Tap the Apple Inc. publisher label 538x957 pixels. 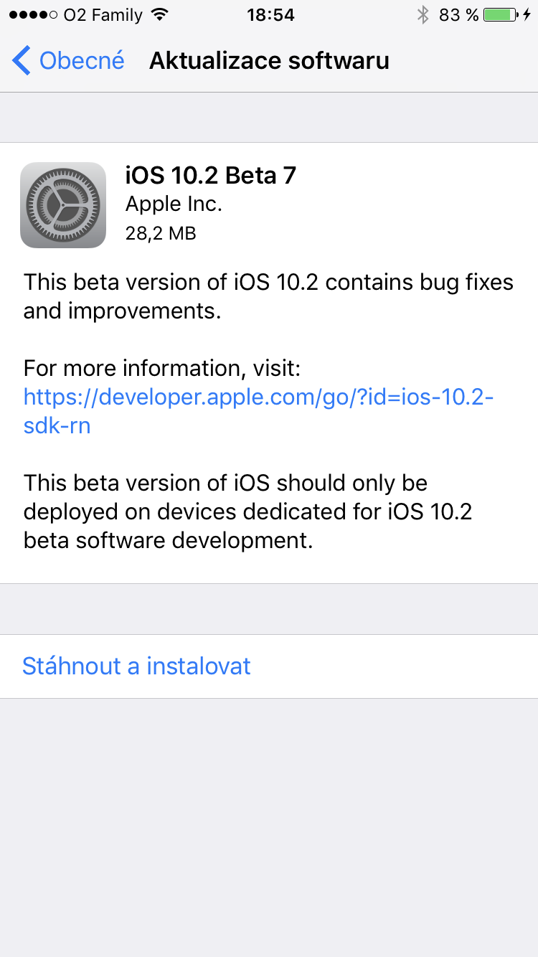174,204
